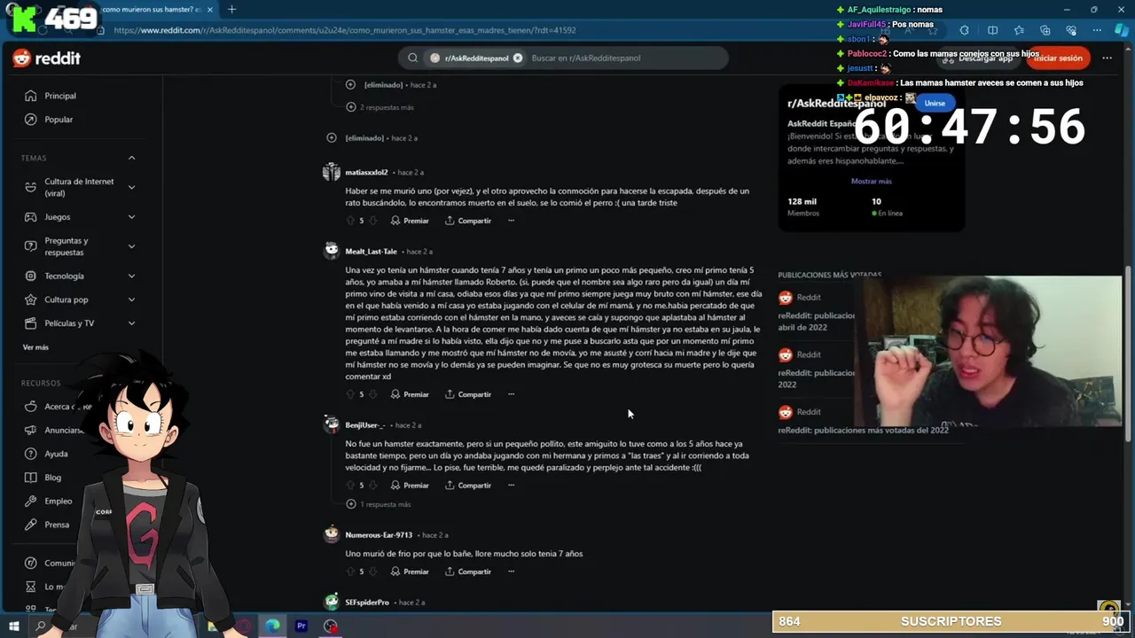Click Unirse to join the community

click(x=935, y=103)
